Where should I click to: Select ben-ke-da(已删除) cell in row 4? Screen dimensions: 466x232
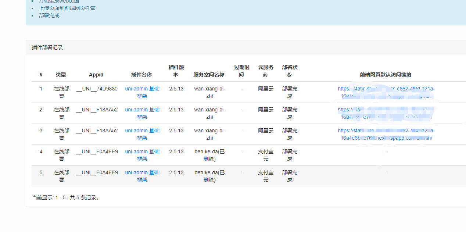pos(209,155)
